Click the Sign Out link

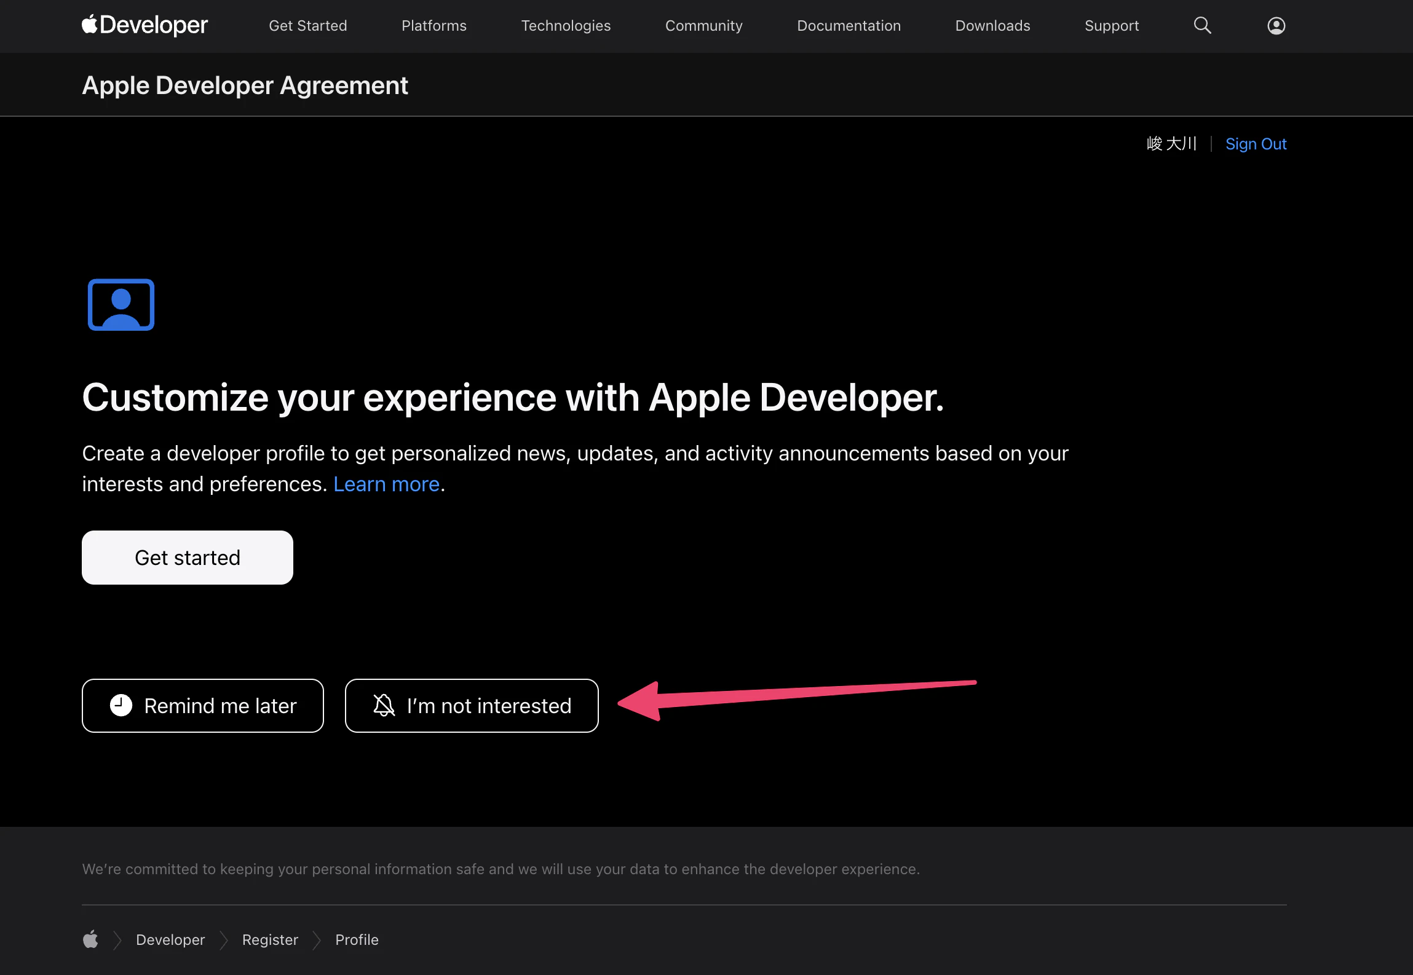pos(1256,144)
